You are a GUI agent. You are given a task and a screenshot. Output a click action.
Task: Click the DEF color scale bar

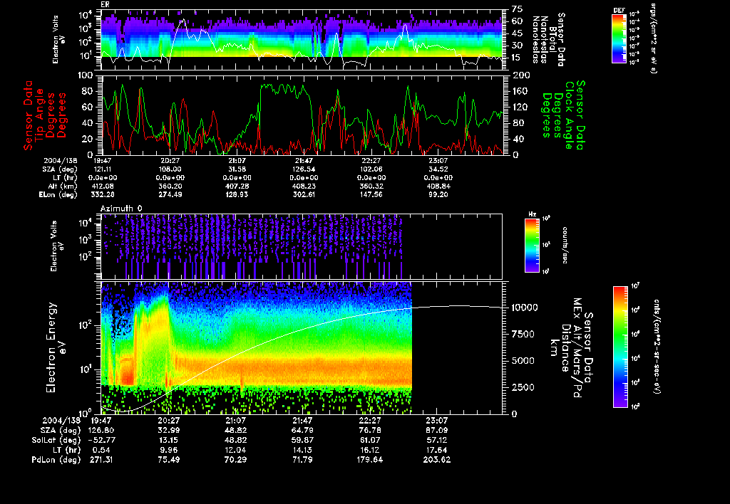(x=619, y=38)
